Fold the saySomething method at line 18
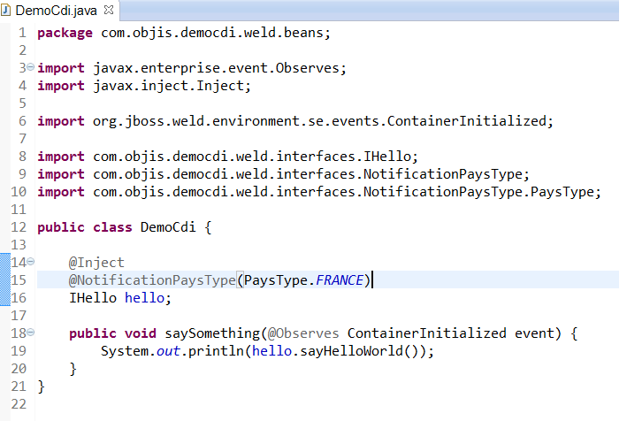 tap(30, 333)
